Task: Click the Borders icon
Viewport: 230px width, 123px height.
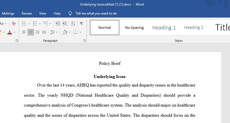Action: [75, 32]
